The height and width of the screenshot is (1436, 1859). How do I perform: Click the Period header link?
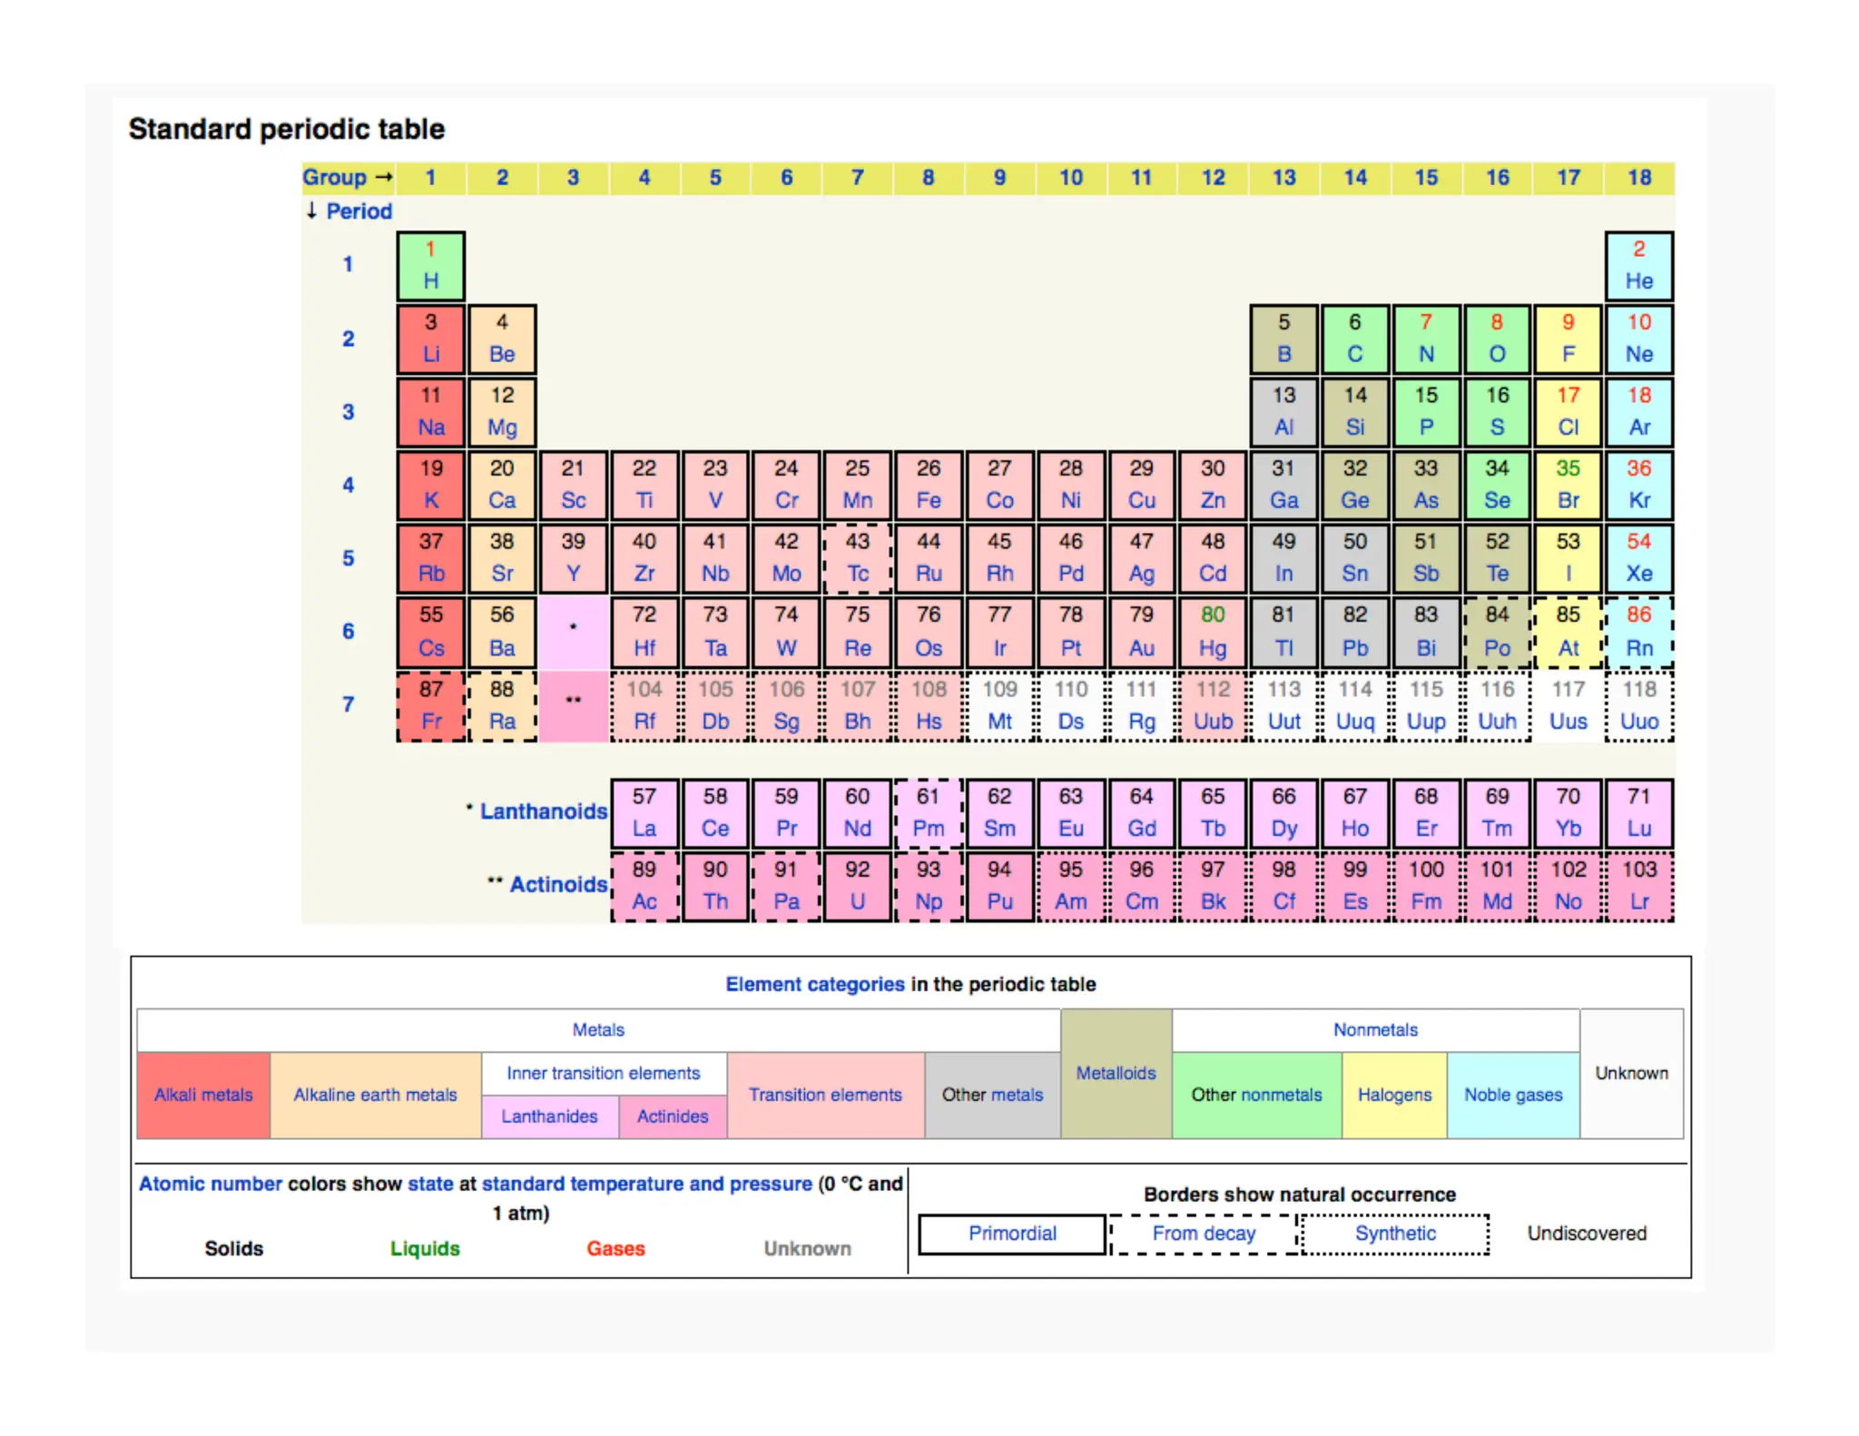(359, 211)
